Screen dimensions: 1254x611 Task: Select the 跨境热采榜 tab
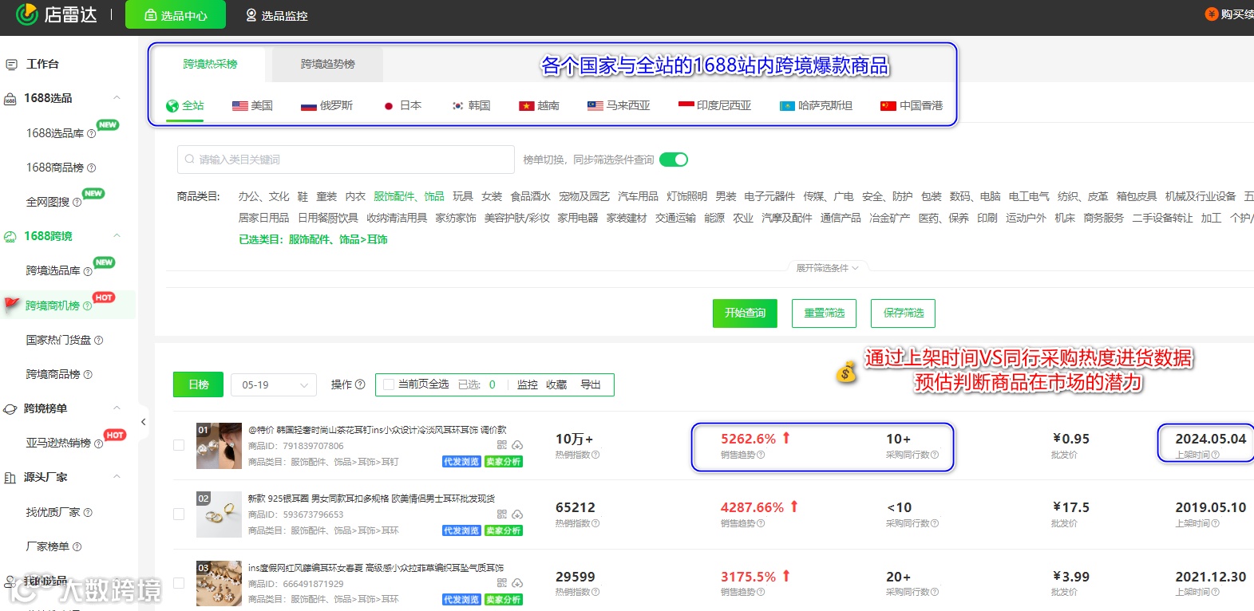[x=210, y=64]
